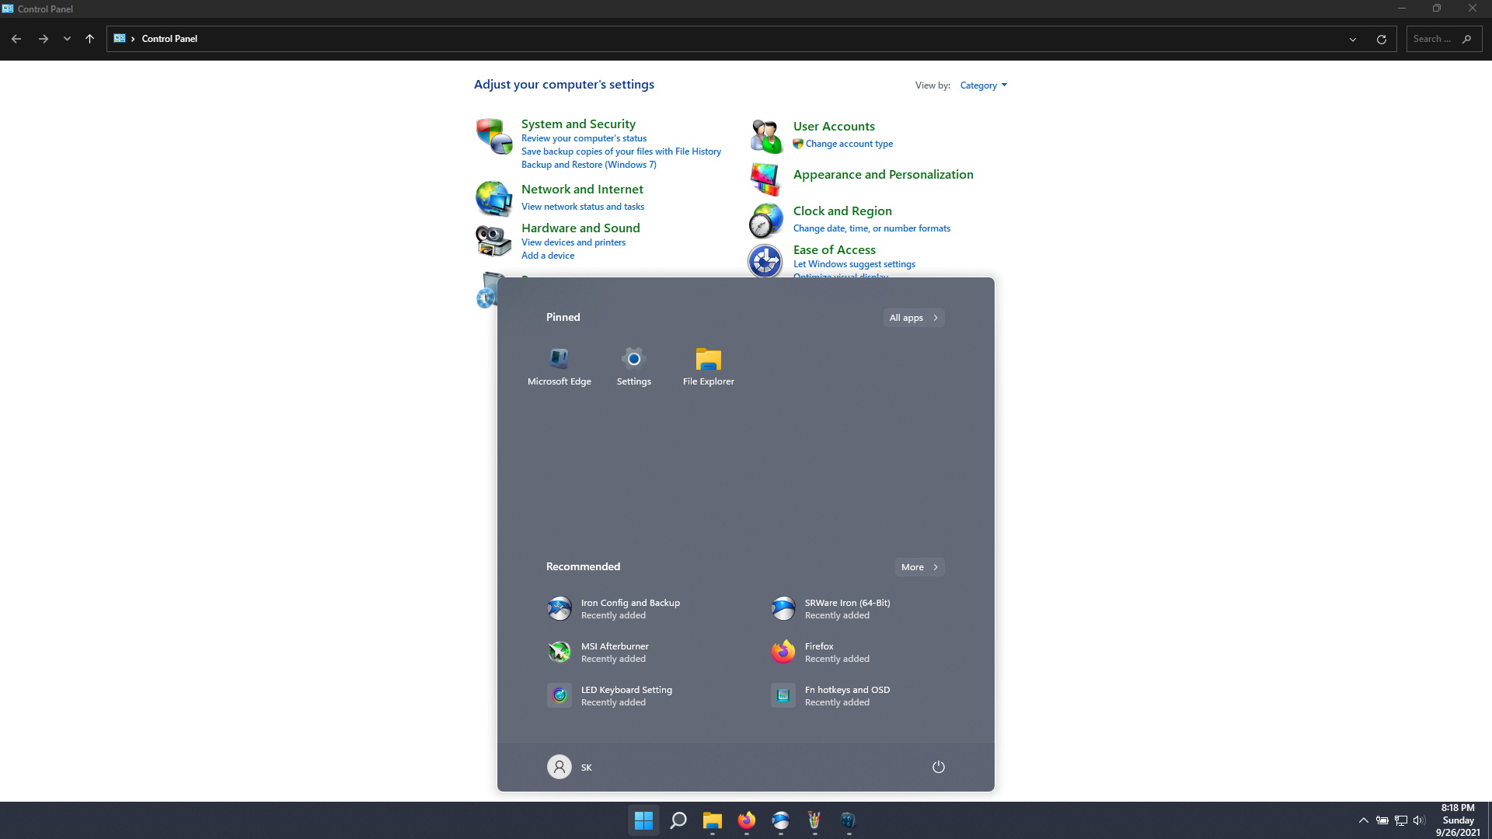This screenshot has width=1492, height=839.
Task: Show hidden system tray icons
Action: point(1364,820)
